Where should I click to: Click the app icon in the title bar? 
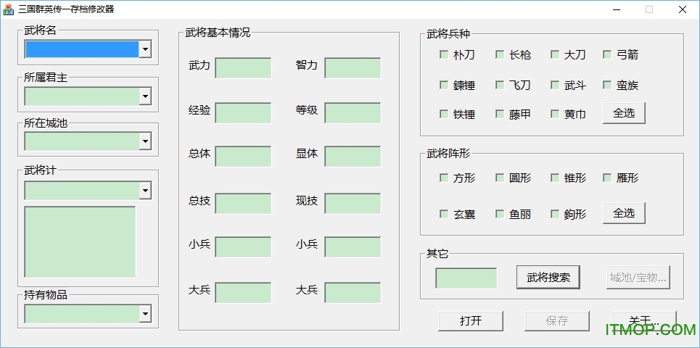(x=8, y=9)
